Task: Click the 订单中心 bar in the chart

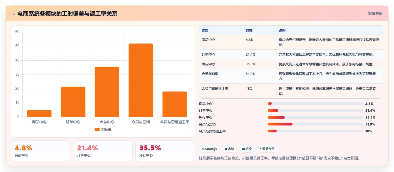Action: (x=73, y=102)
